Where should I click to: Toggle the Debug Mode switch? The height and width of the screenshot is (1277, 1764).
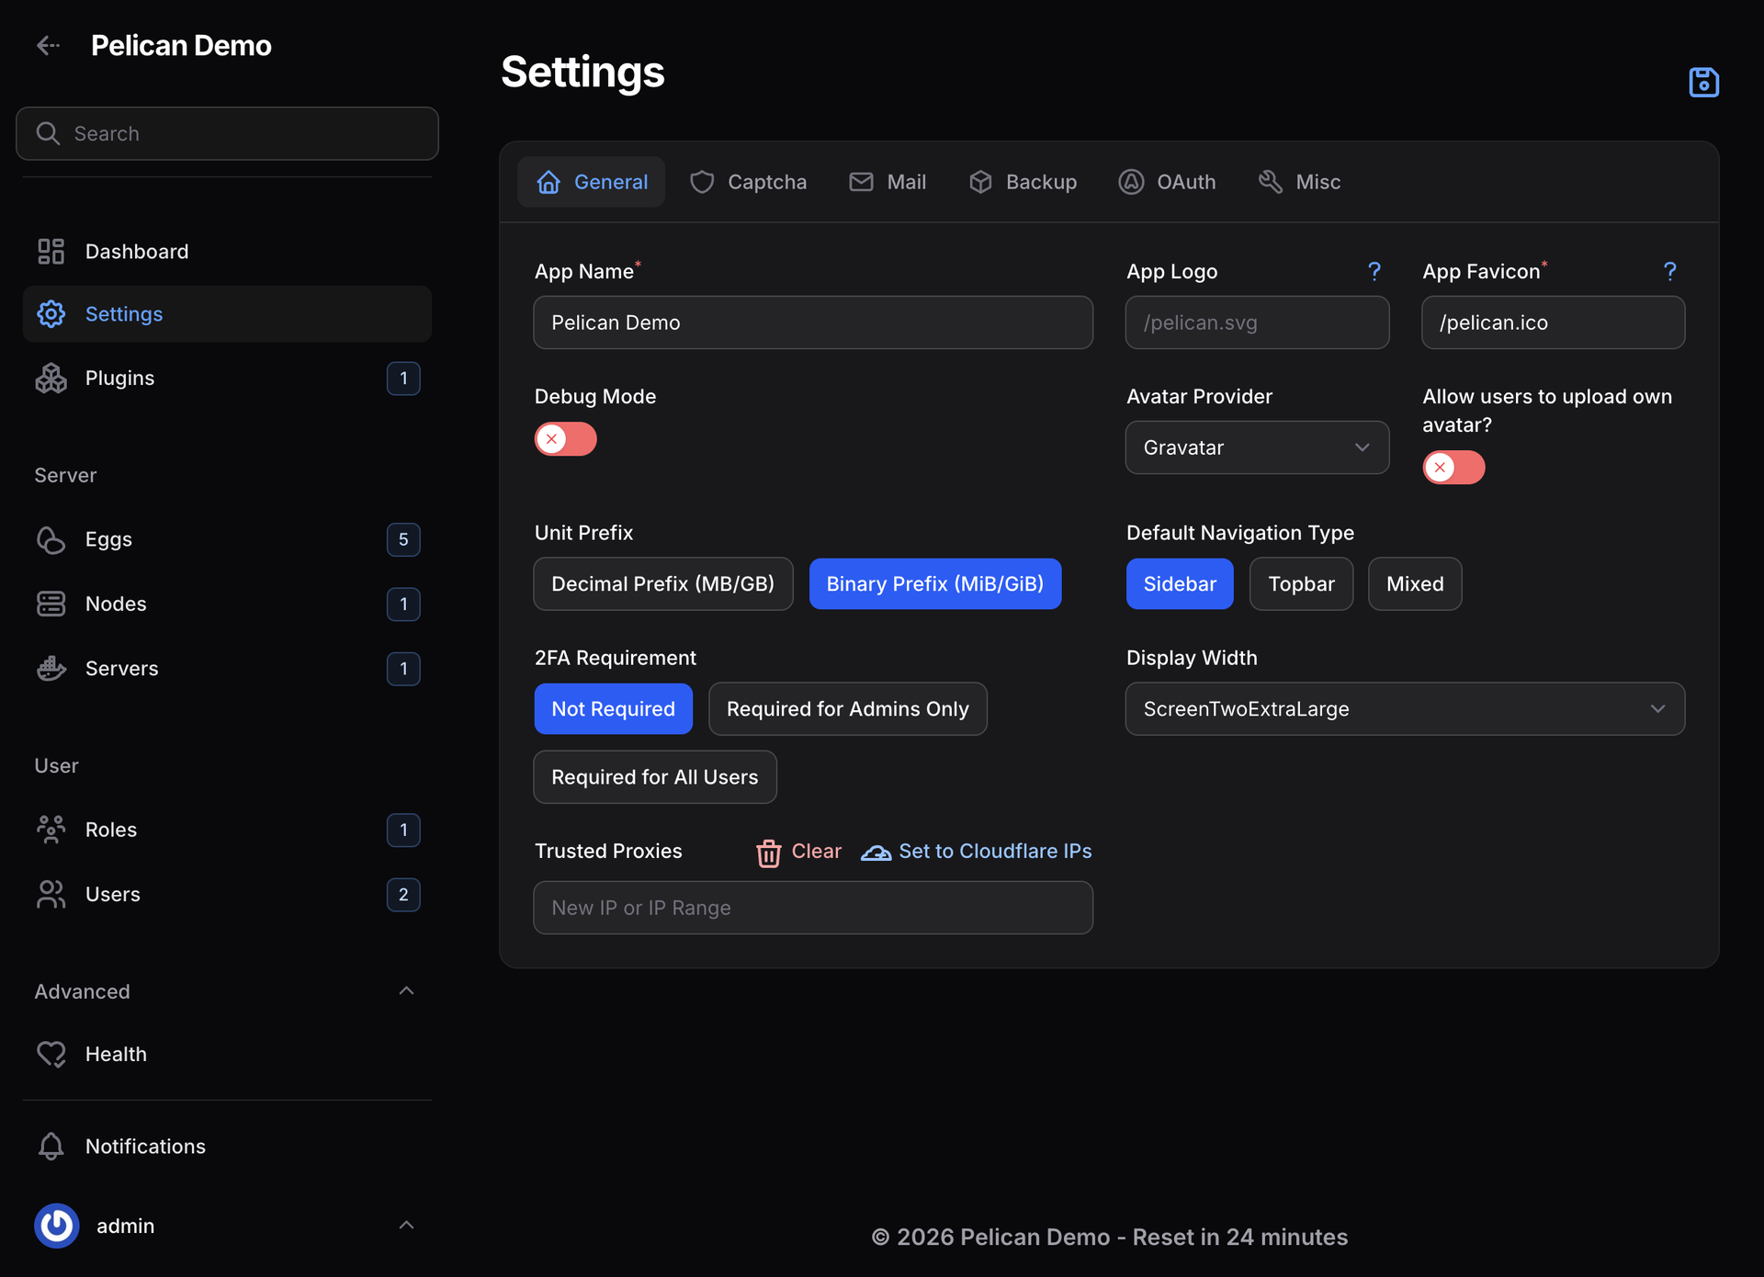point(566,439)
